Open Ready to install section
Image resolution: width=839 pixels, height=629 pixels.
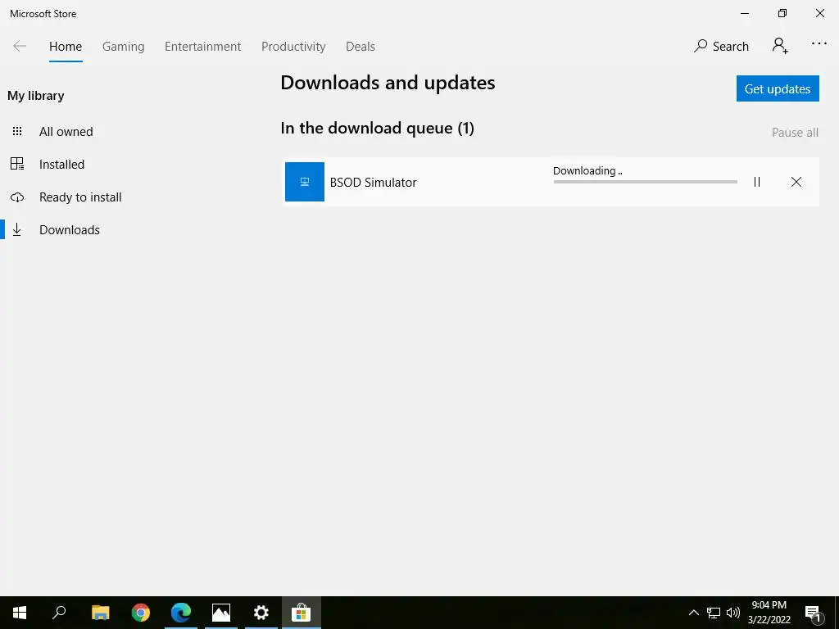pos(80,197)
